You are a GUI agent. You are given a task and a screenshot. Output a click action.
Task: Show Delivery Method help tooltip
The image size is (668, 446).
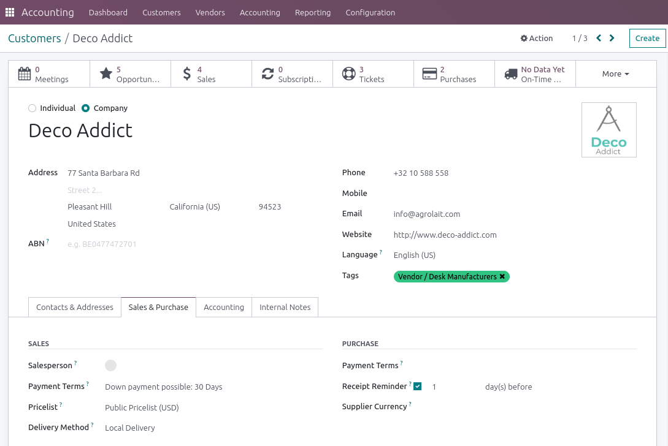(x=92, y=425)
